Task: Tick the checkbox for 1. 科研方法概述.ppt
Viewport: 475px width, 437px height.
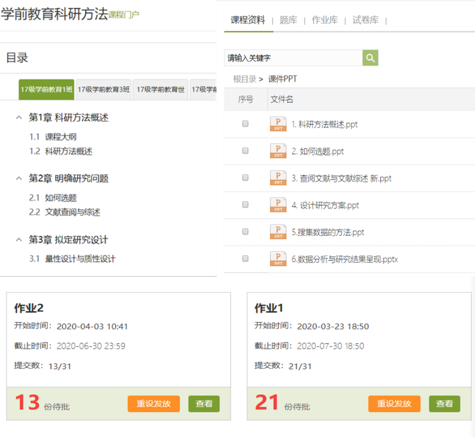Action: click(245, 124)
